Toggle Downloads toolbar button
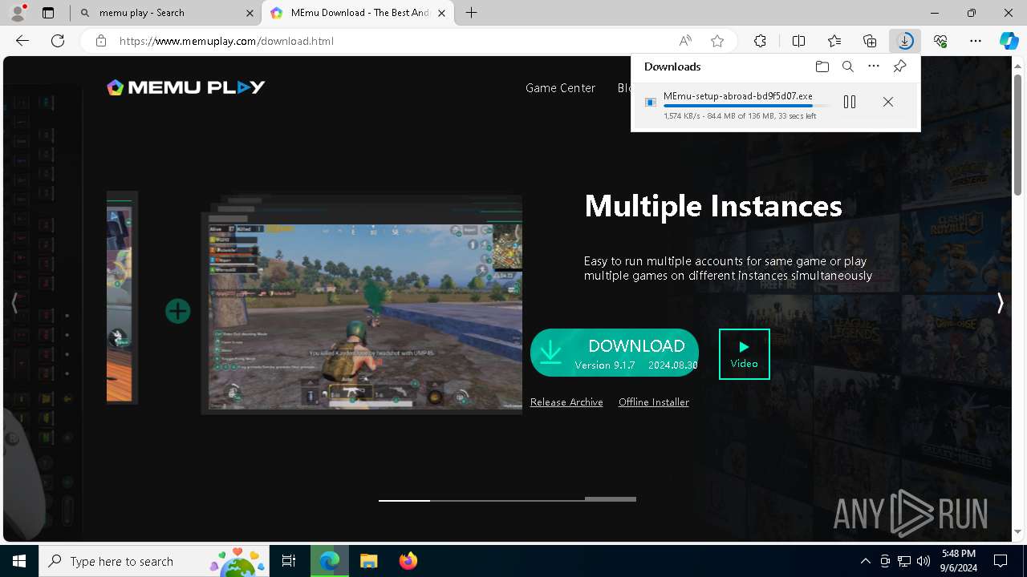 [905, 41]
